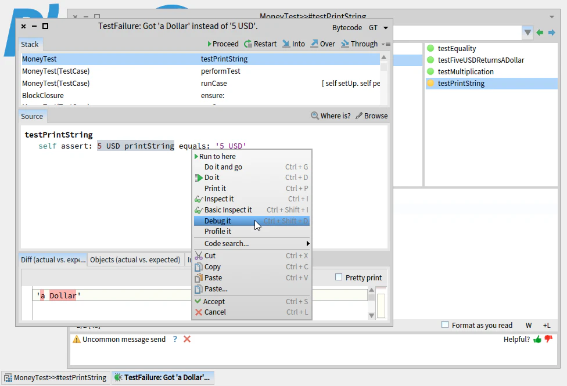Select Inspect it in context menu
567x386 pixels.
(252, 199)
